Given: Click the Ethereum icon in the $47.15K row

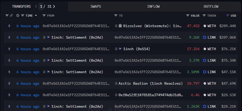Looking at the screenshot, I should [x=9, y=72].
